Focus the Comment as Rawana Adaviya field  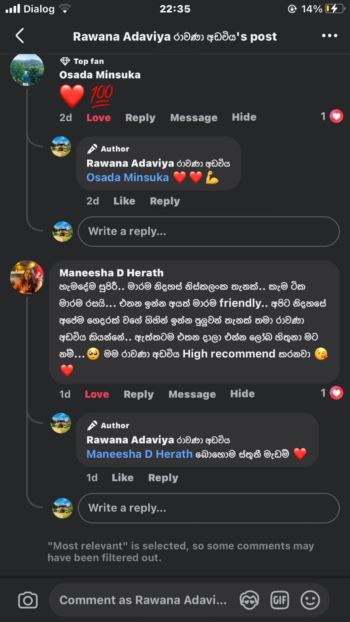point(143,600)
